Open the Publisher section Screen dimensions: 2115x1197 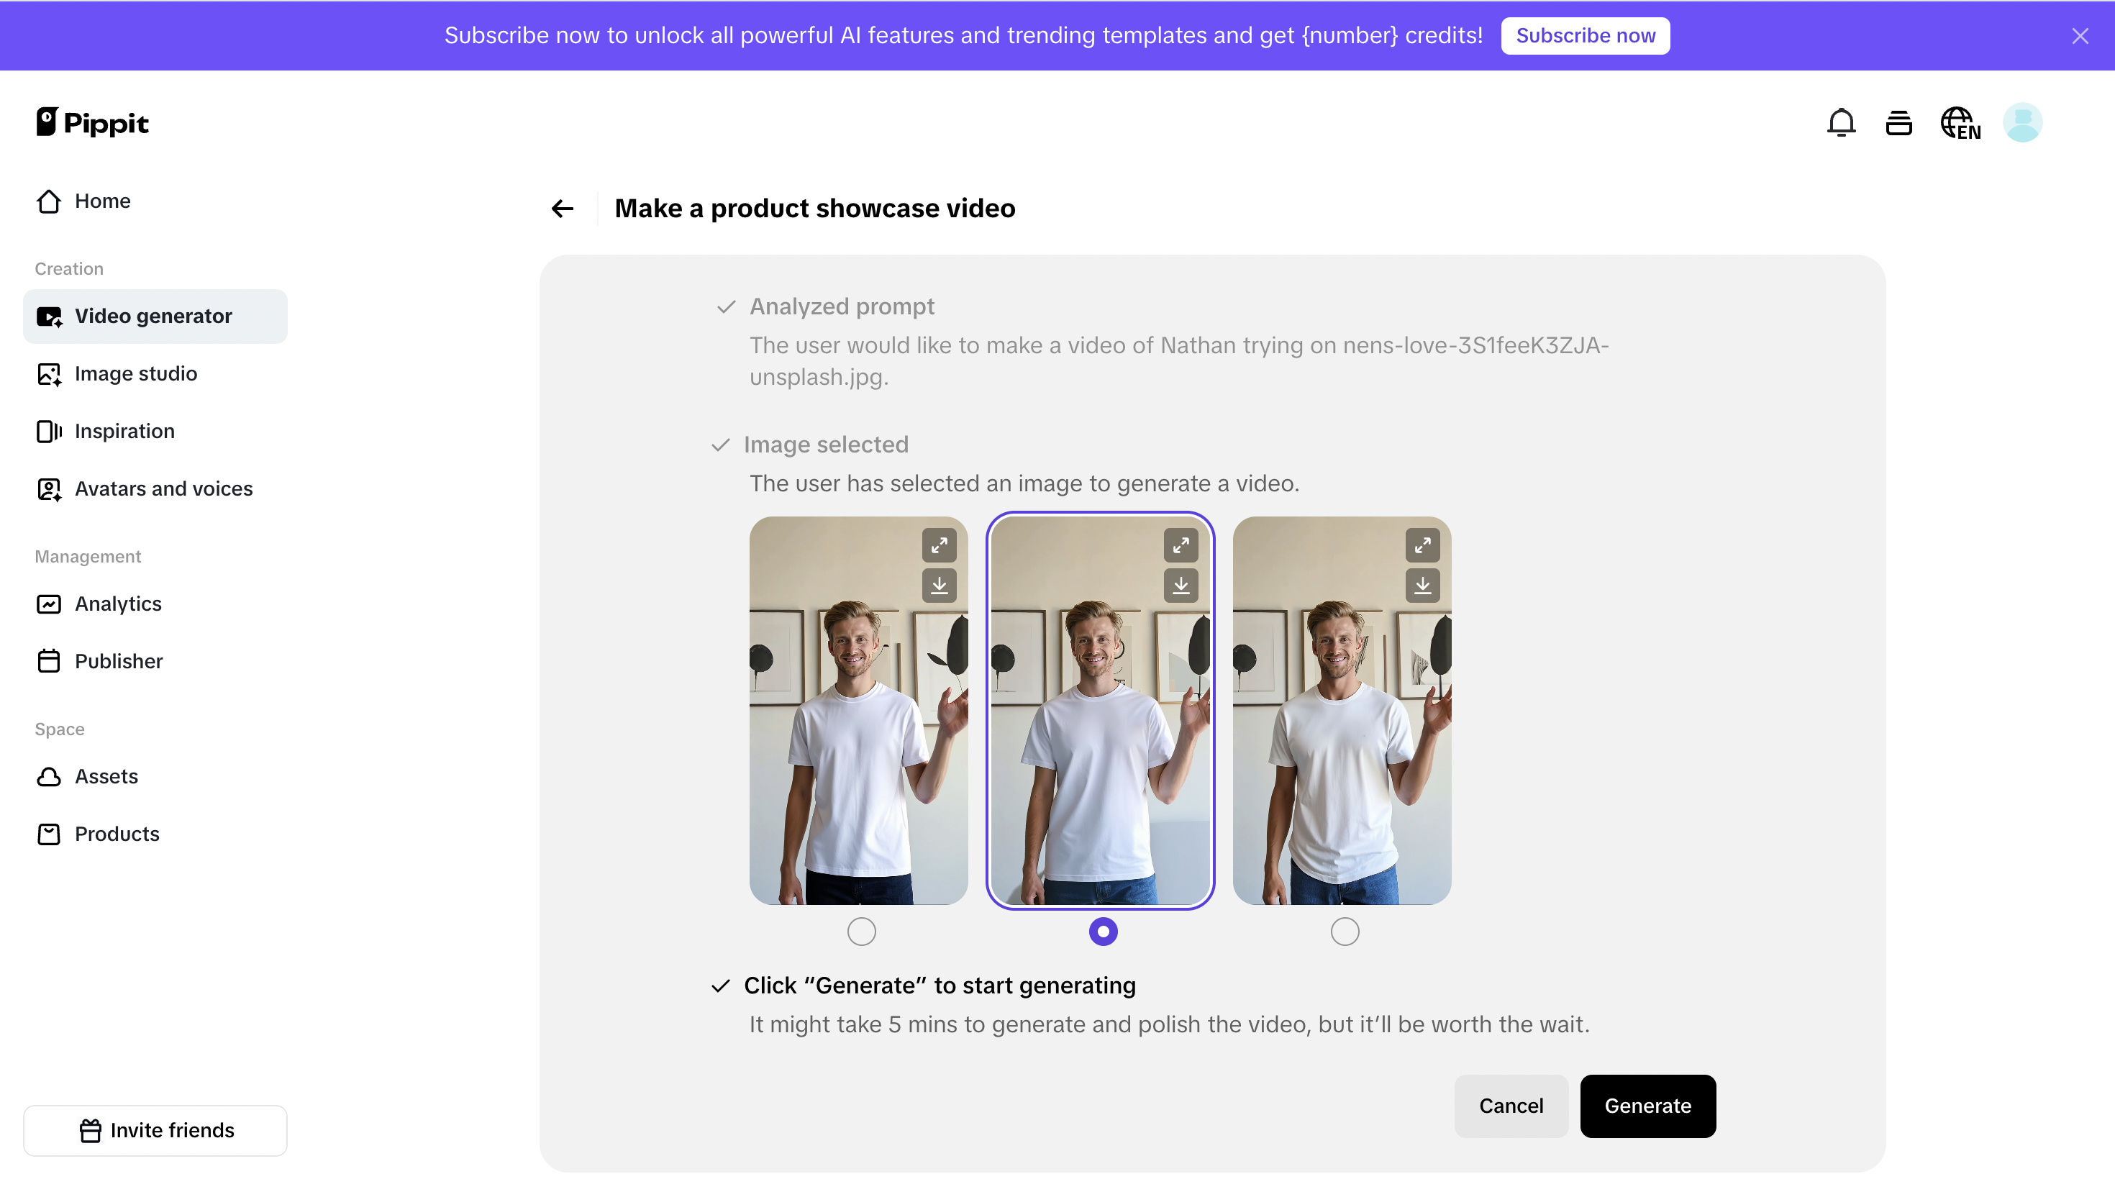click(119, 661)
